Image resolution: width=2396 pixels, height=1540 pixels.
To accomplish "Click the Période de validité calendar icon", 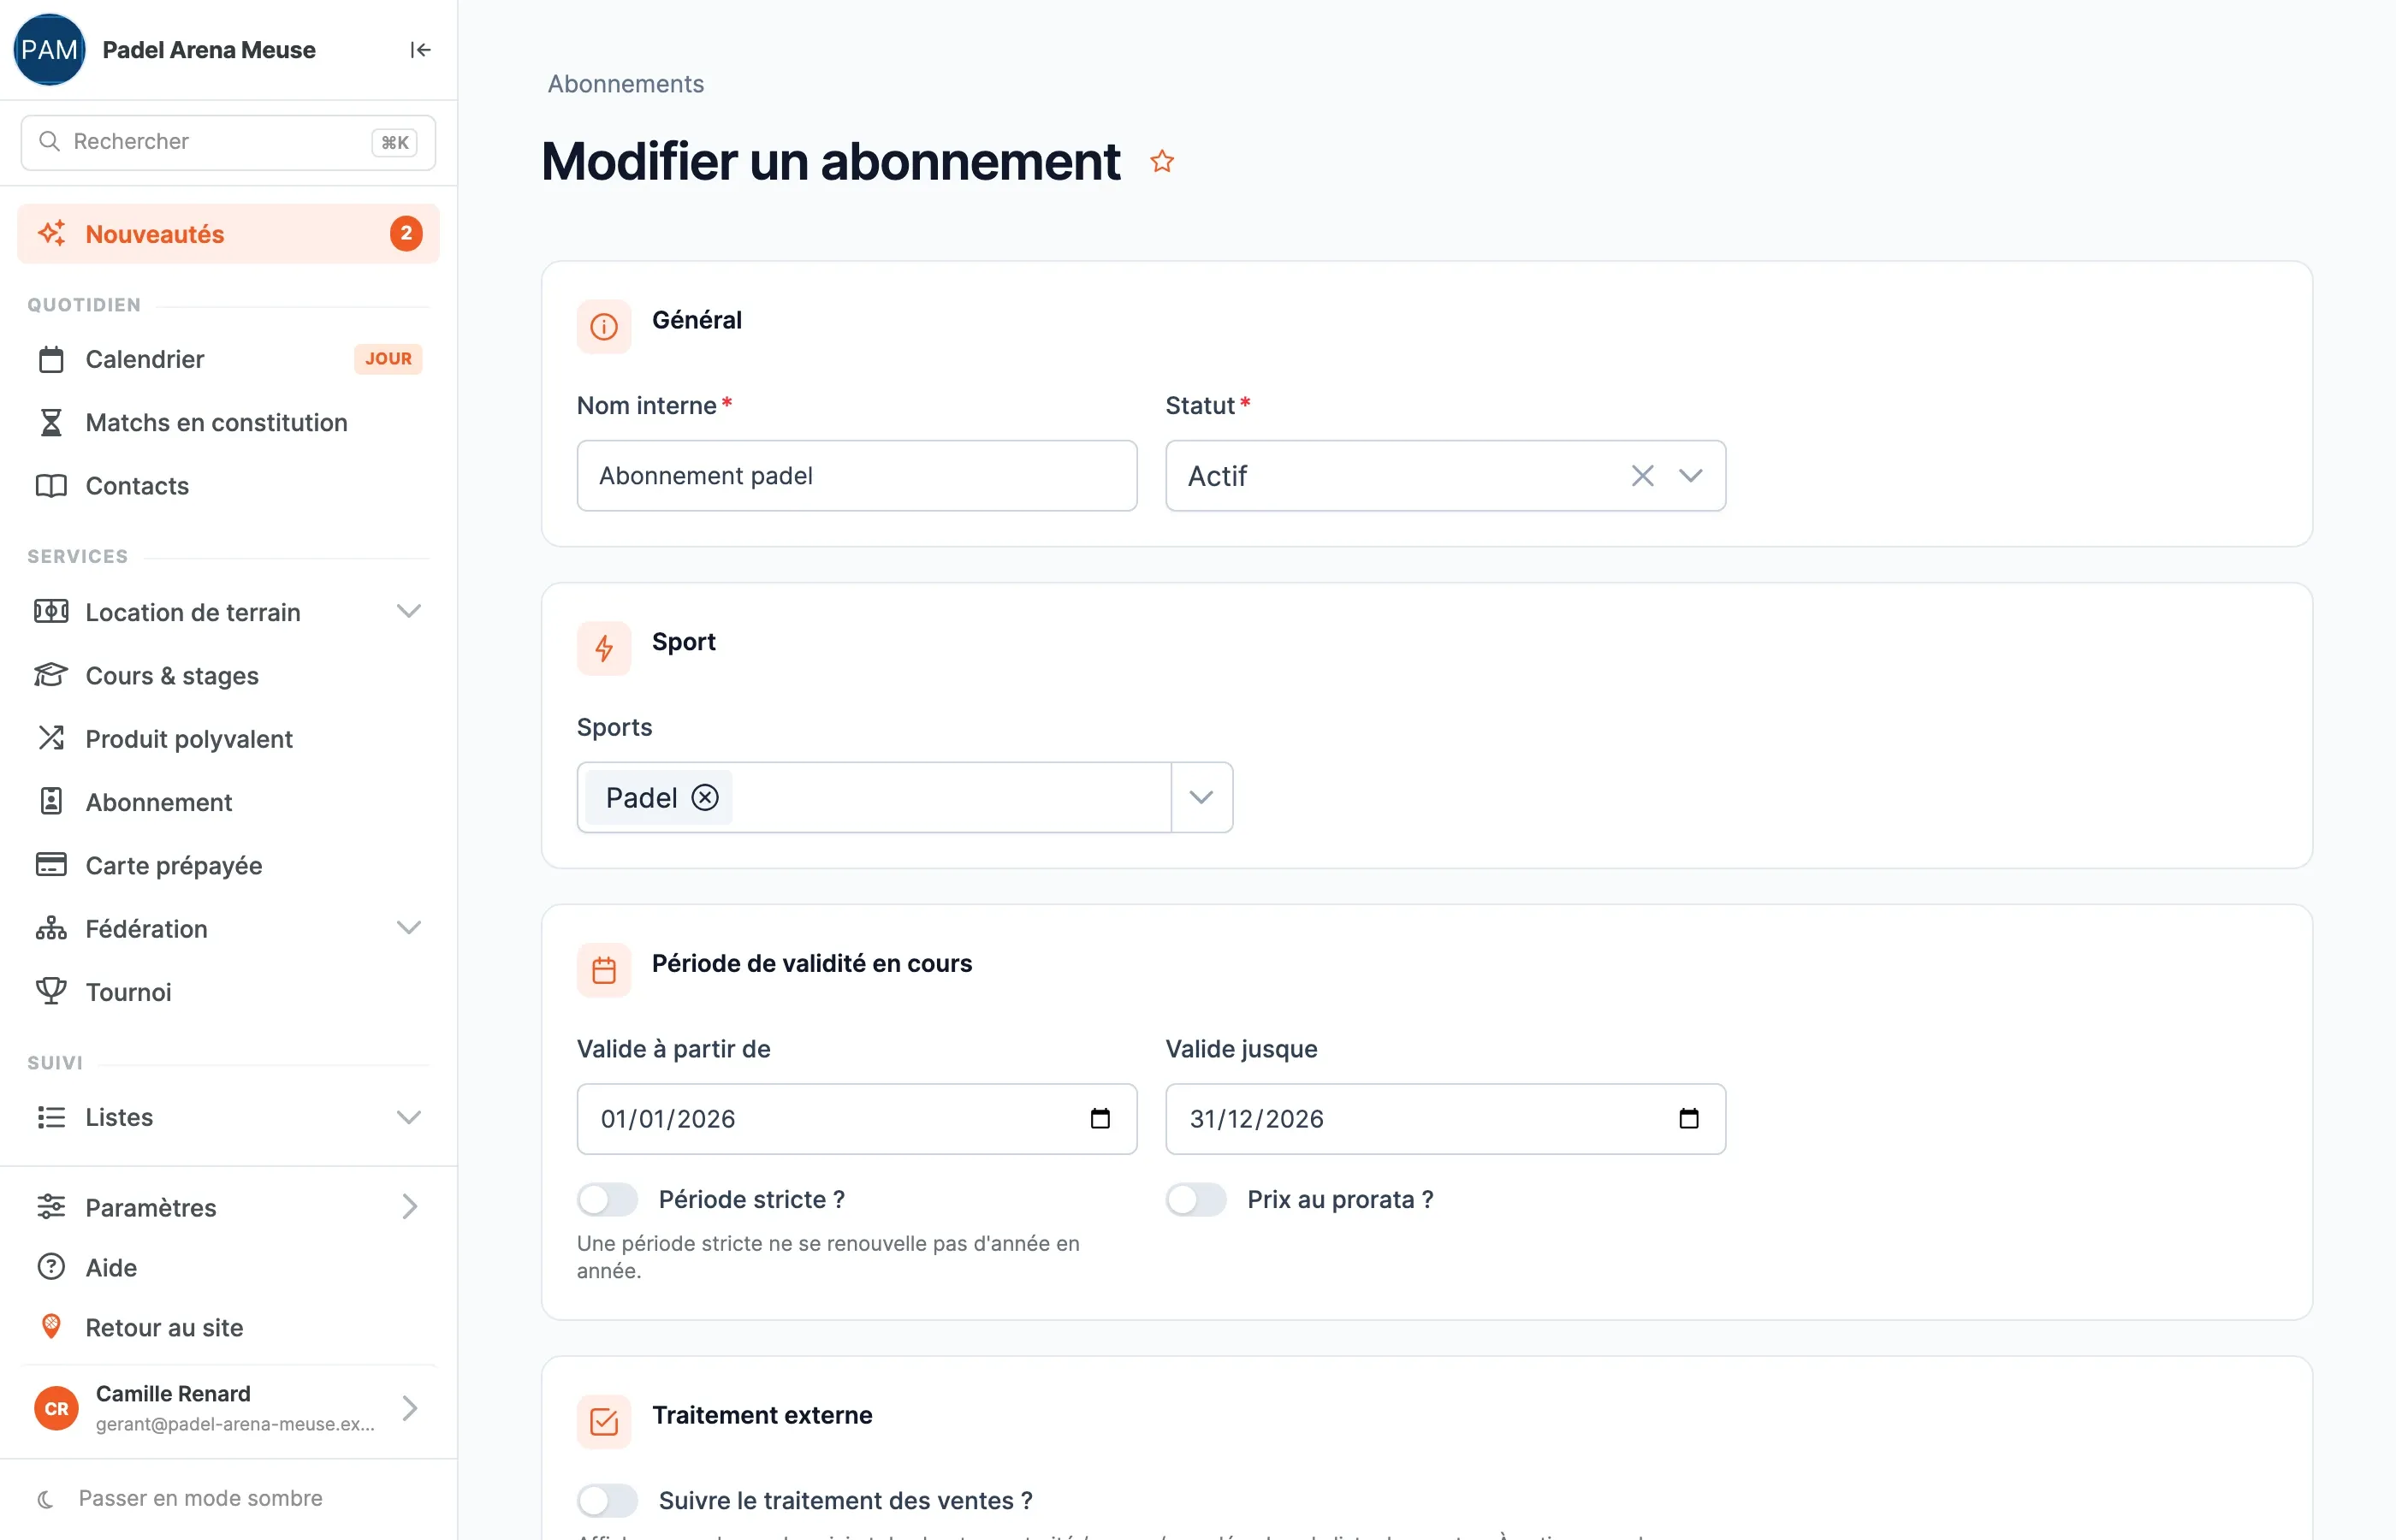I will click(x=604, y=970).
